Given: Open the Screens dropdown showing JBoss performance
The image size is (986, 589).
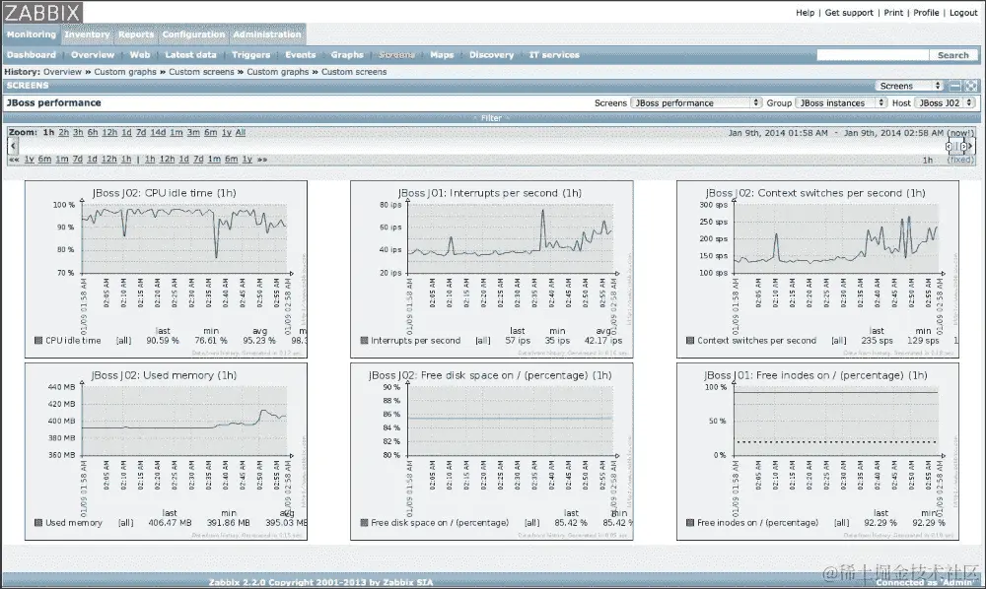Looking at the screenshot, I should (x=696, y=102).
